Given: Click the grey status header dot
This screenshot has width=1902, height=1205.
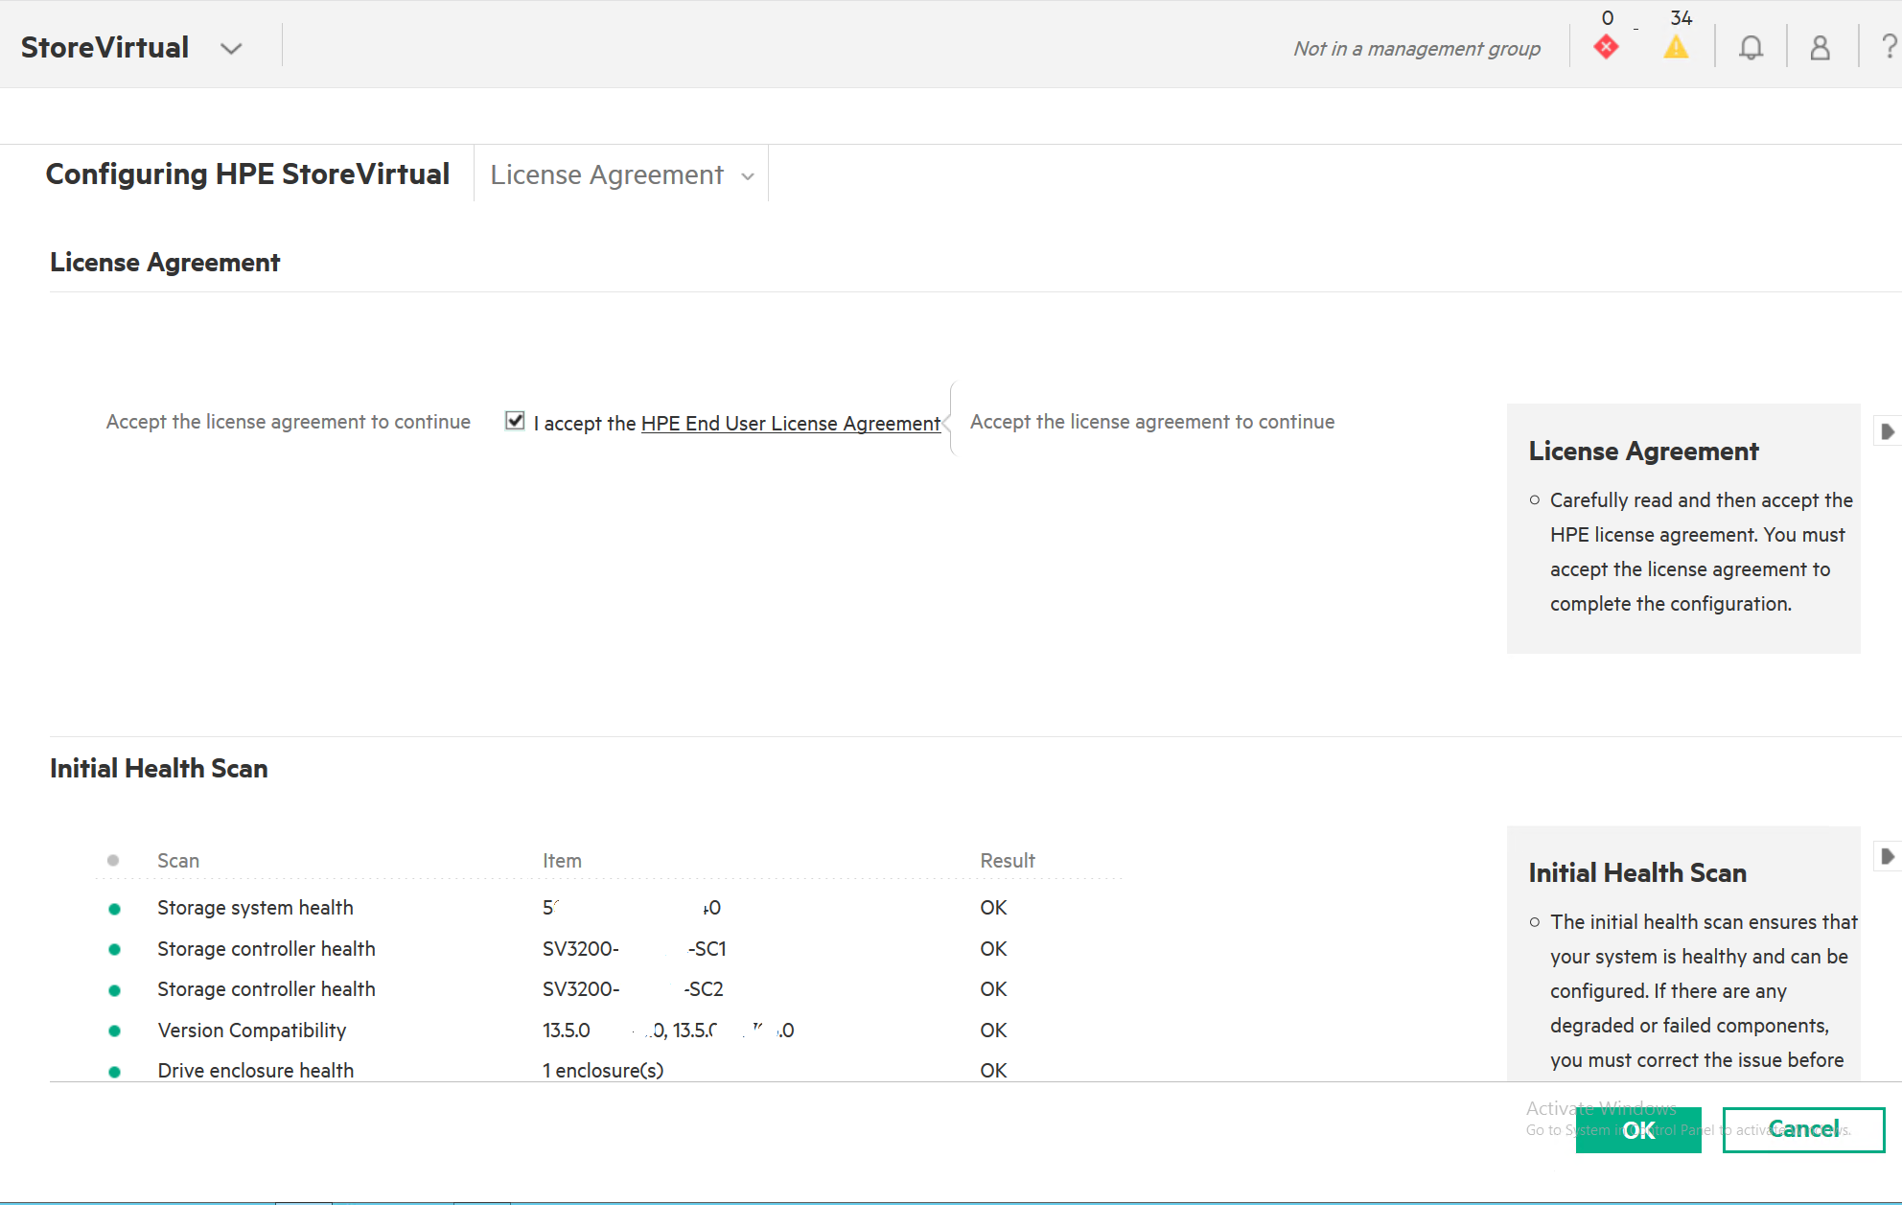Looking at the screenshot, I should click(x=113, y=860).
